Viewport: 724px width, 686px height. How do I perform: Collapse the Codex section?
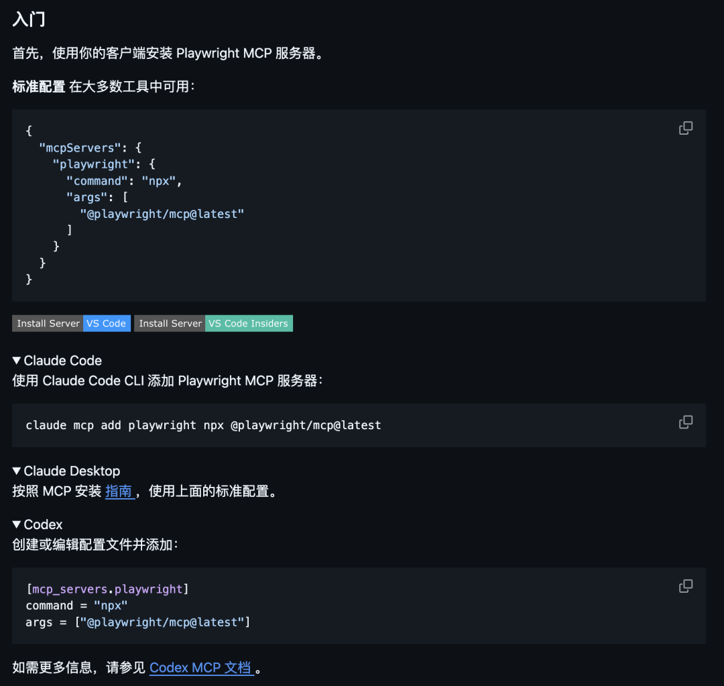click(x=38, y=524)
